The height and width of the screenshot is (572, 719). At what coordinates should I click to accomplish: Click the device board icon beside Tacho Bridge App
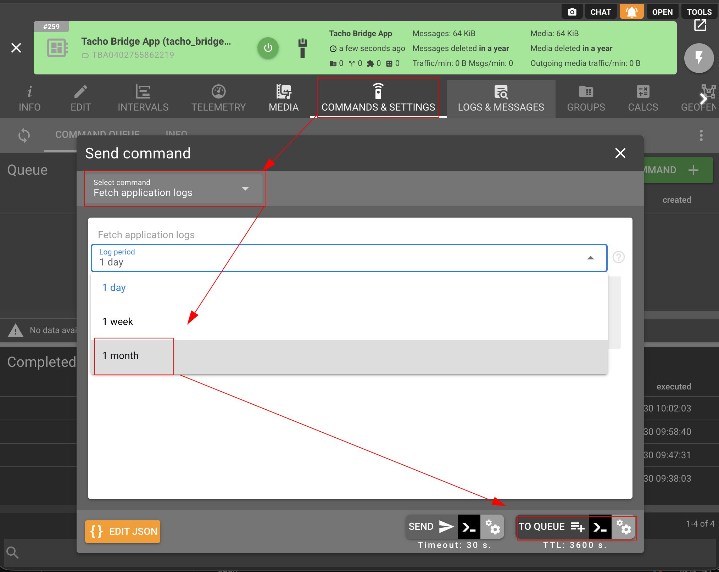tap(57, 48)
